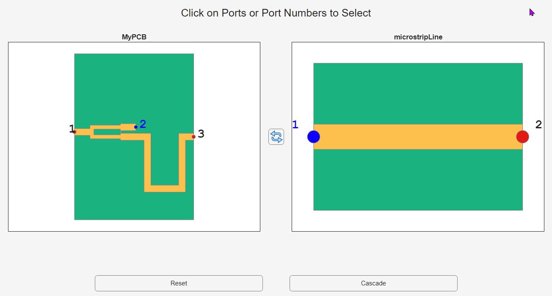This screenshot has height=296, width=552.
Task: Click the microstripLine panel title
Action: coord(418,37)
